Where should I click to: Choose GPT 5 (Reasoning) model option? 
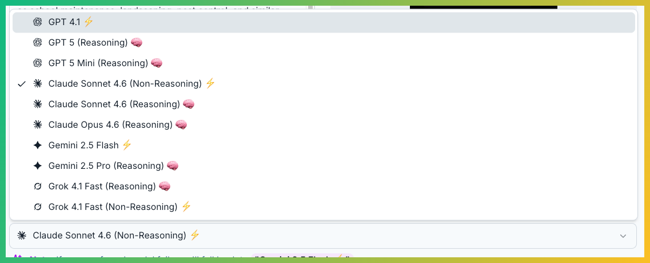click(87, 43)
